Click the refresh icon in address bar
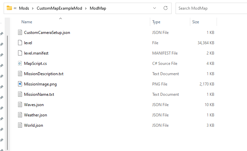 point(166,8)
